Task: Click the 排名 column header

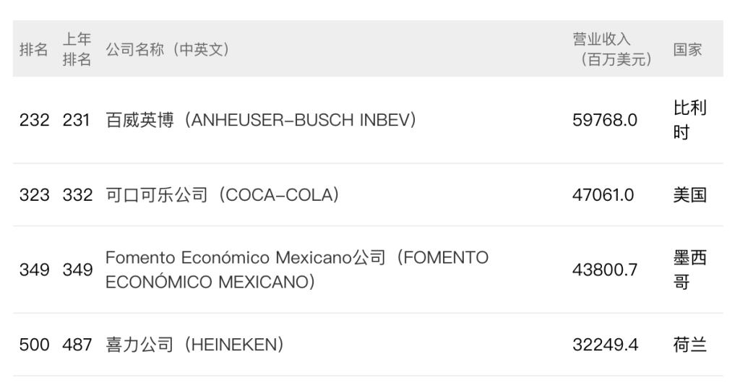Action: 33,49
